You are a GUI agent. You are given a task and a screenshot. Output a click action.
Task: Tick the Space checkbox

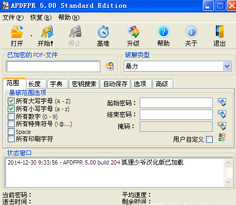(11, 132)
